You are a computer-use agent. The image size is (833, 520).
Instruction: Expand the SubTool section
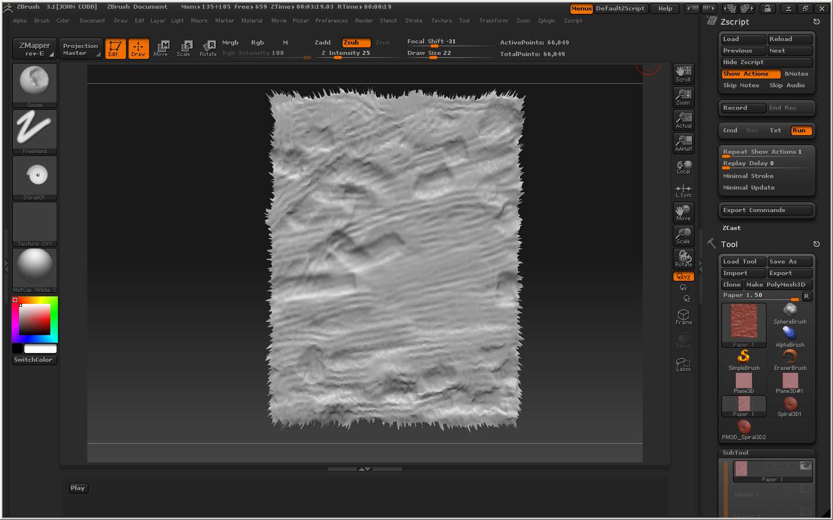pyautogui.click(x=735, y=453)
